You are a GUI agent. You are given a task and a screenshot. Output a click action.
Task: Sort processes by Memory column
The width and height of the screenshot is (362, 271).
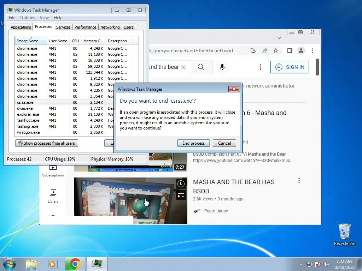tap(93, 41)
